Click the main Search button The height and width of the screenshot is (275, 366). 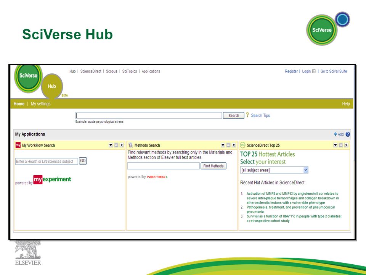(234, 115)
